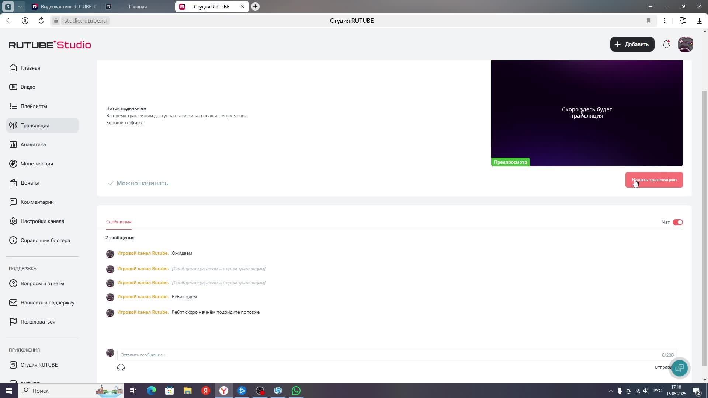Switch the РУС keyboard language
The image size is (708, 398).
[657, 391]
